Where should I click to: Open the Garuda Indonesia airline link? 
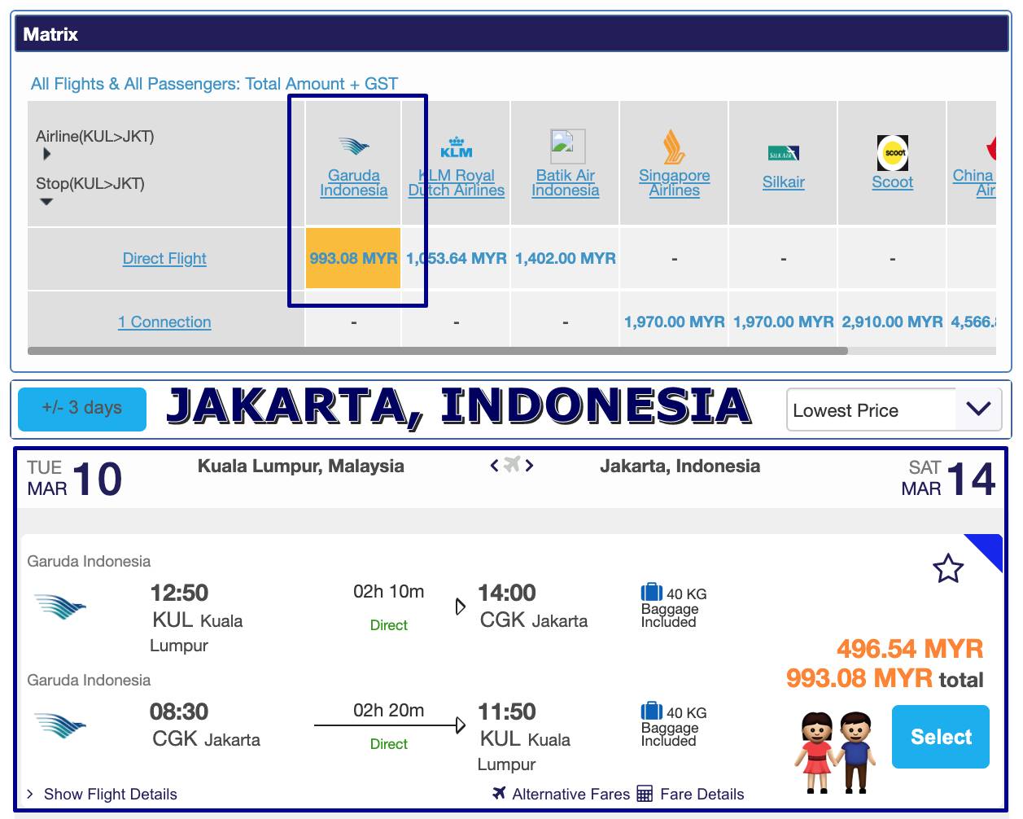click(354, 182)
